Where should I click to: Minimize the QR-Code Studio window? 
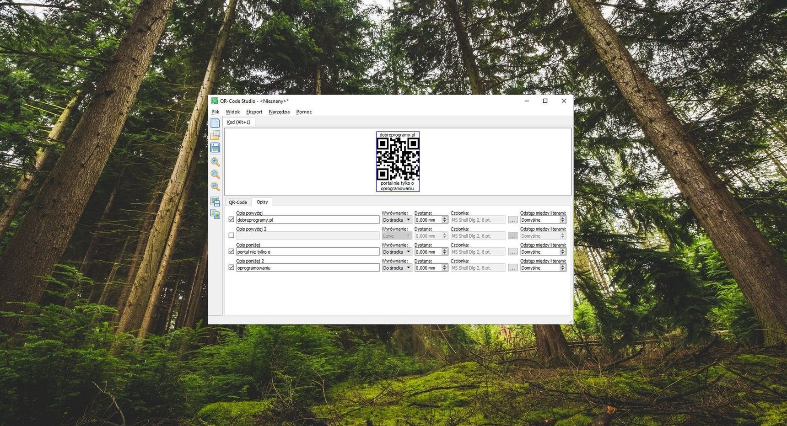point(527,101)
